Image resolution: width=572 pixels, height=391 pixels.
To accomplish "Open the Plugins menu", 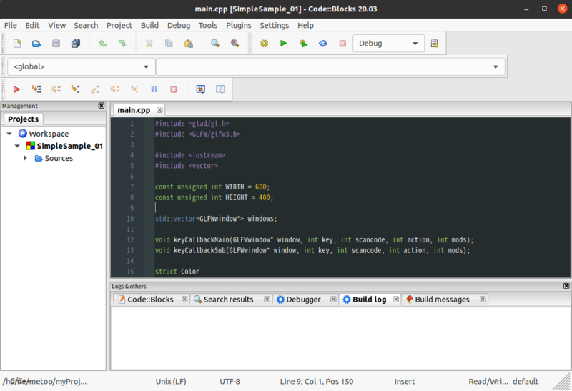I will tap(239, 25).
